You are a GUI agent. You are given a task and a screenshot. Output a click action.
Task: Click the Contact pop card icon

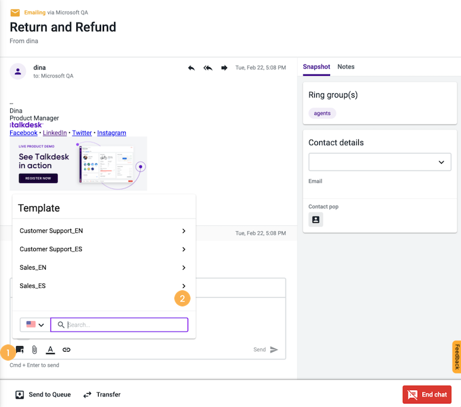coord(316,219)
